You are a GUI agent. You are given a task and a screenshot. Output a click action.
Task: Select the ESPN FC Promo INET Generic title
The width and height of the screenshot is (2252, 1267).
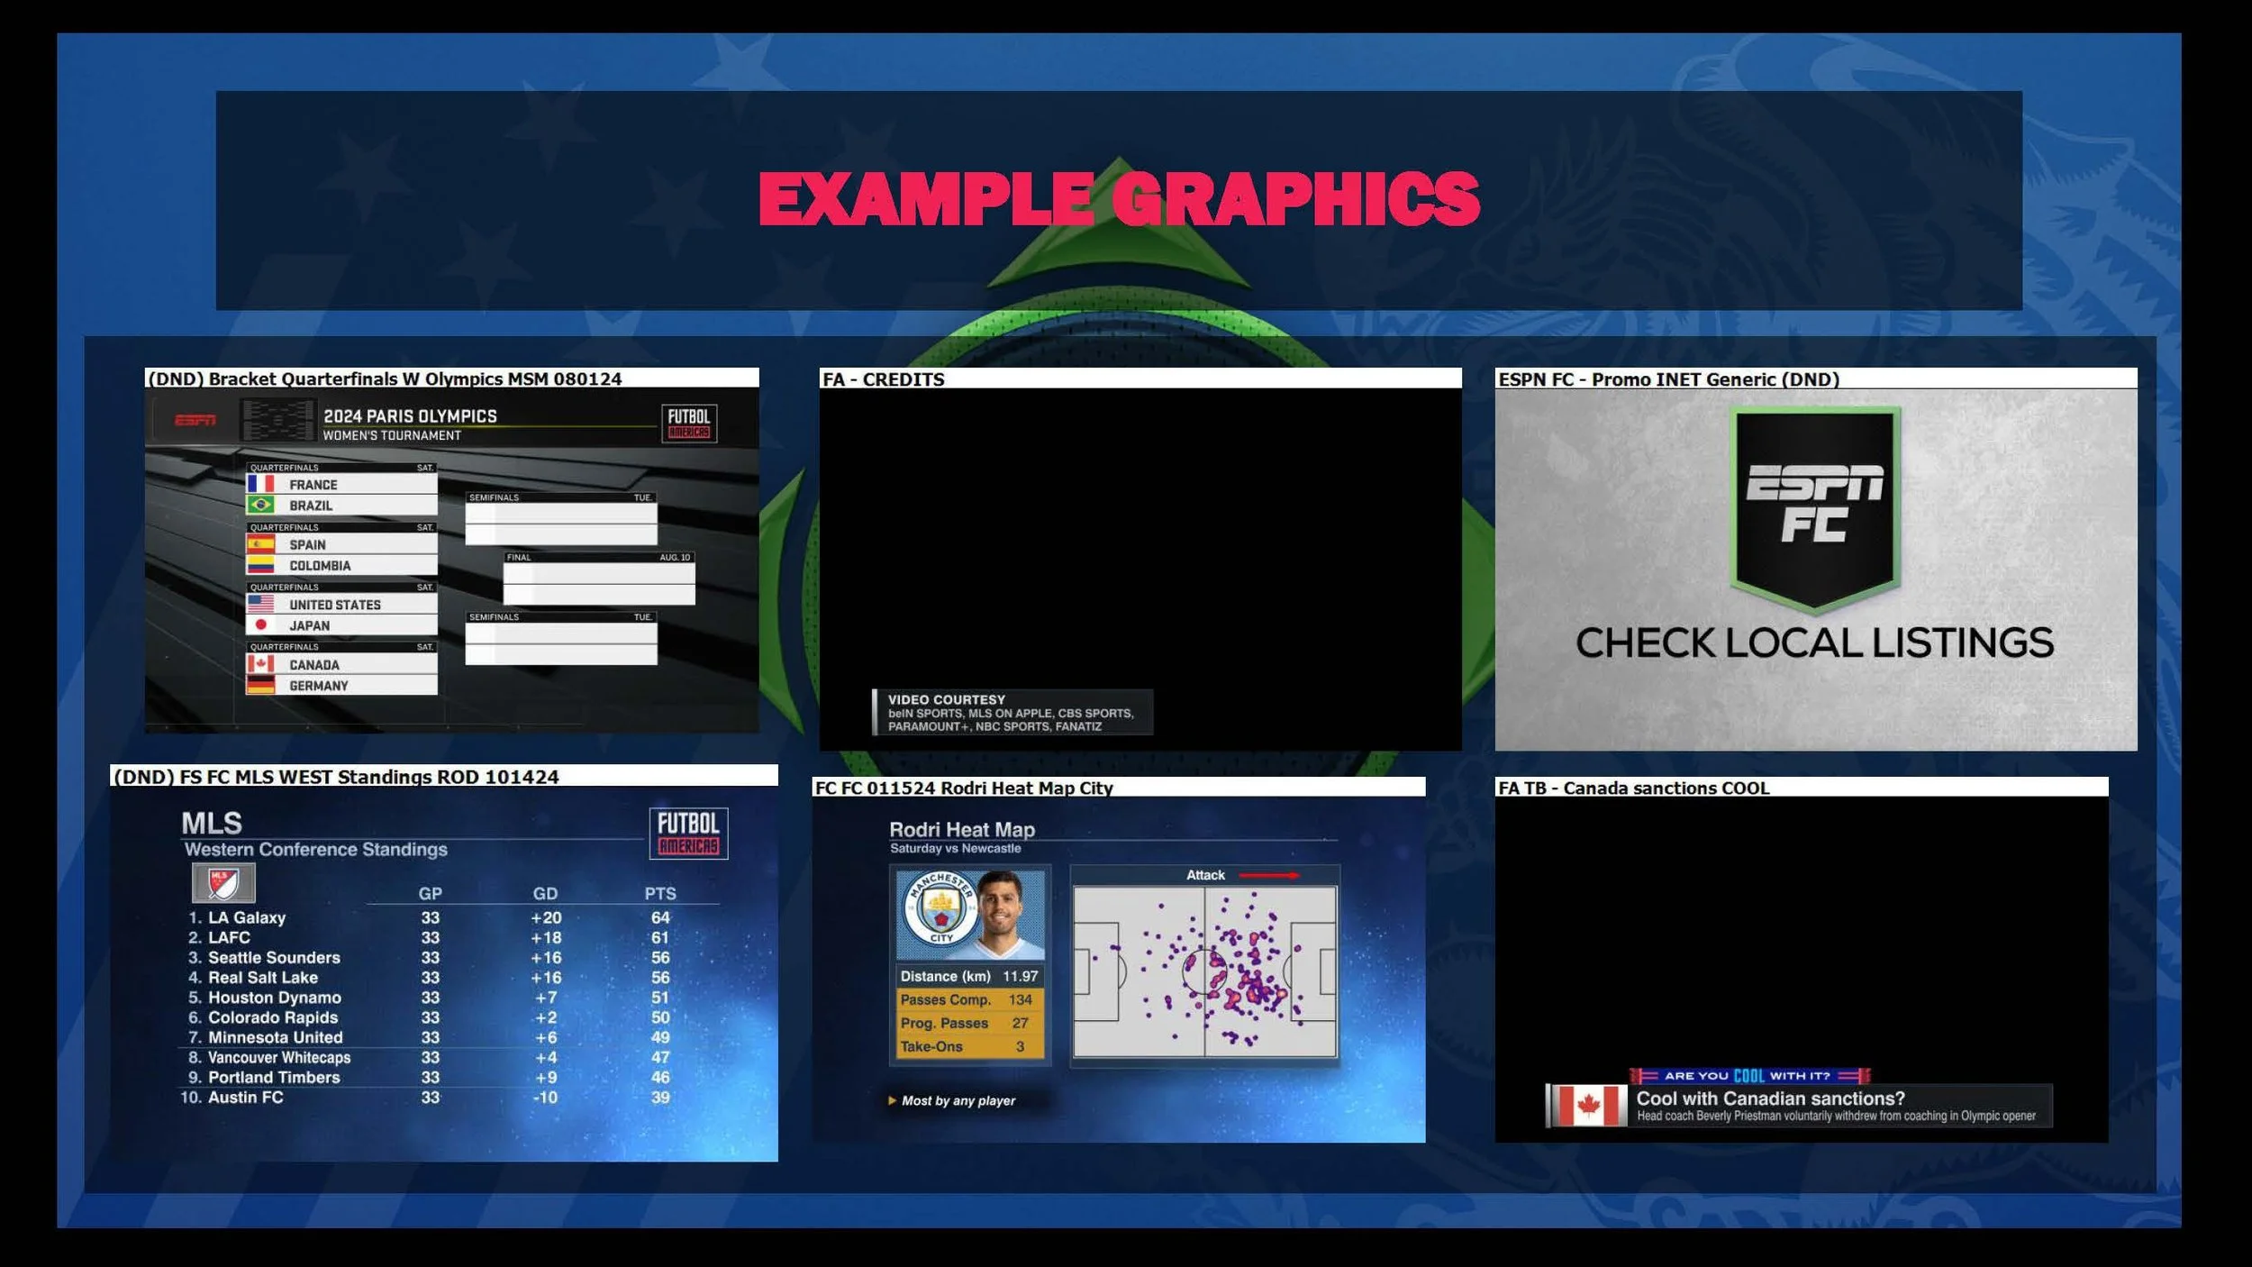point(1668,379)
